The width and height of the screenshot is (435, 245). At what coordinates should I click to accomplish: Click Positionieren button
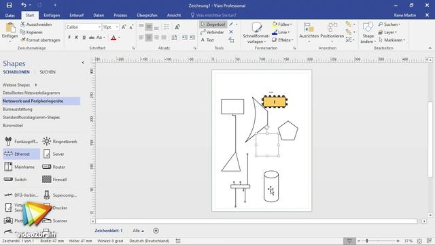tap(332, 33)
